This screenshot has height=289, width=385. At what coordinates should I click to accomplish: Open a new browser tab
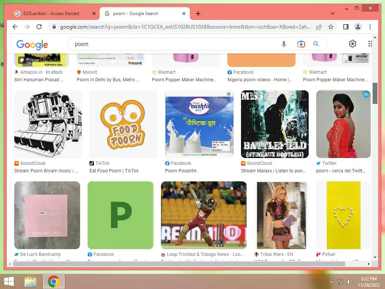pyautogui.click(x=198, y=14)
